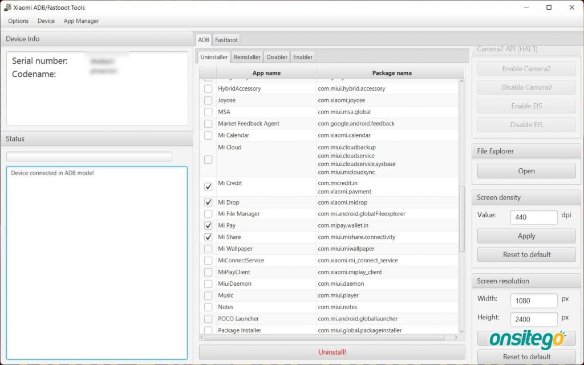
Task: Uncheck the Mi Credit checkbox
Action: tap(208, 187)
